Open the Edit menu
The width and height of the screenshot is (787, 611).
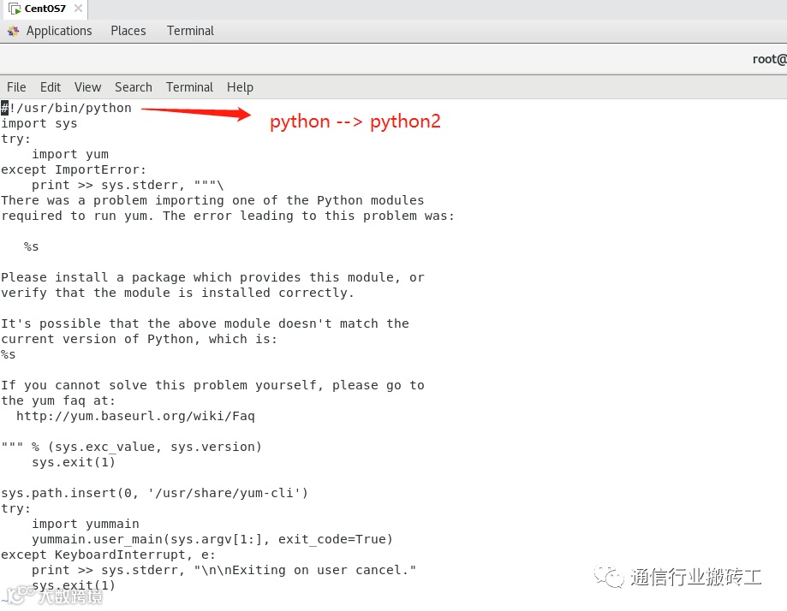pos(51,87)
